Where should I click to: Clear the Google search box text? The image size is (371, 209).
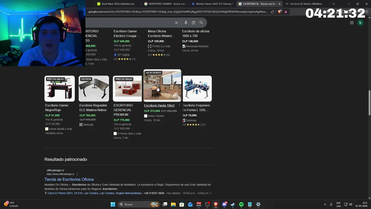pyautogui.click(x=176, y=23)
